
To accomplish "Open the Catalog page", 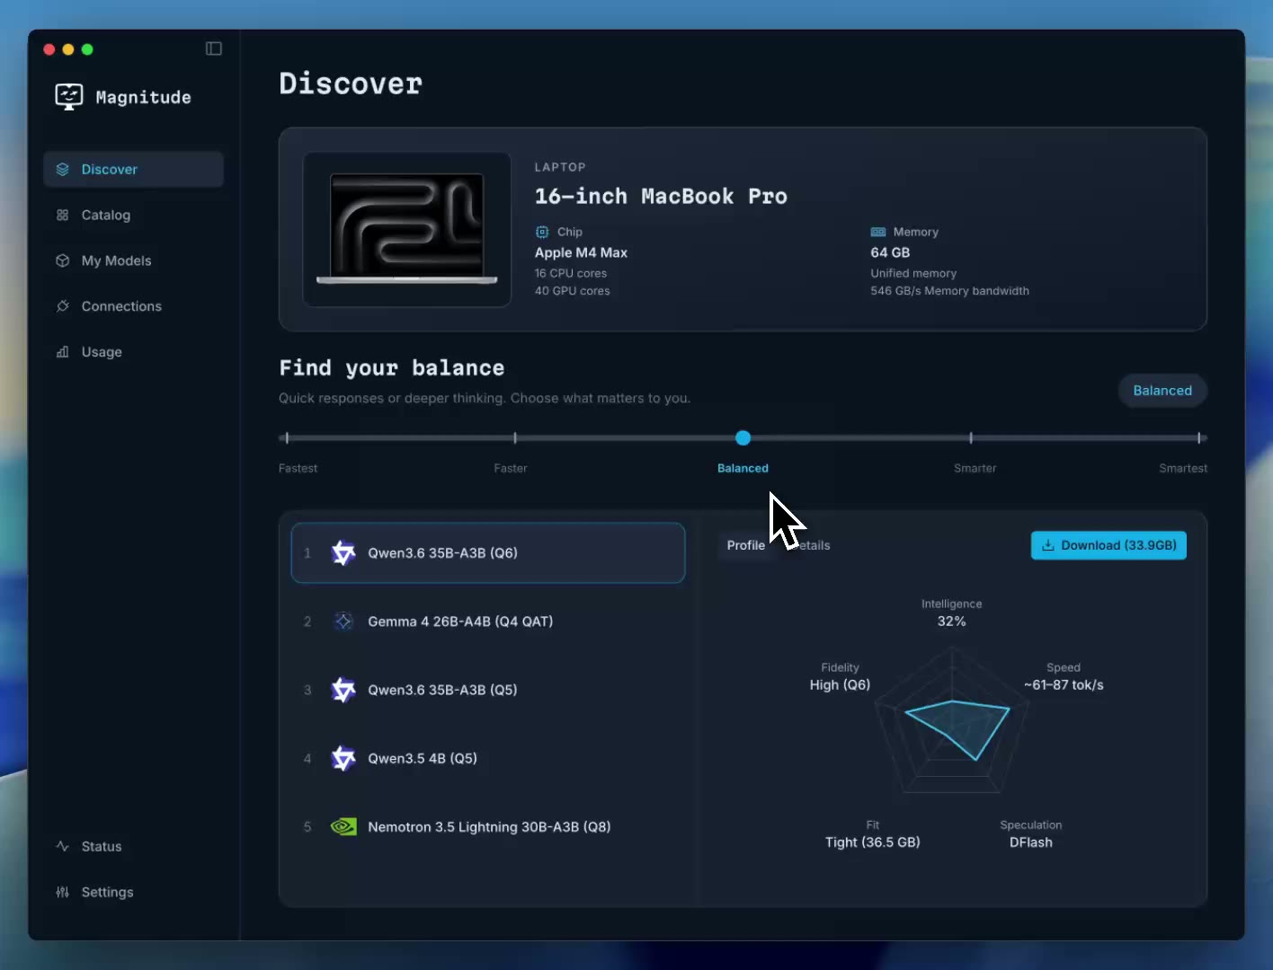I will pos(133,215).
